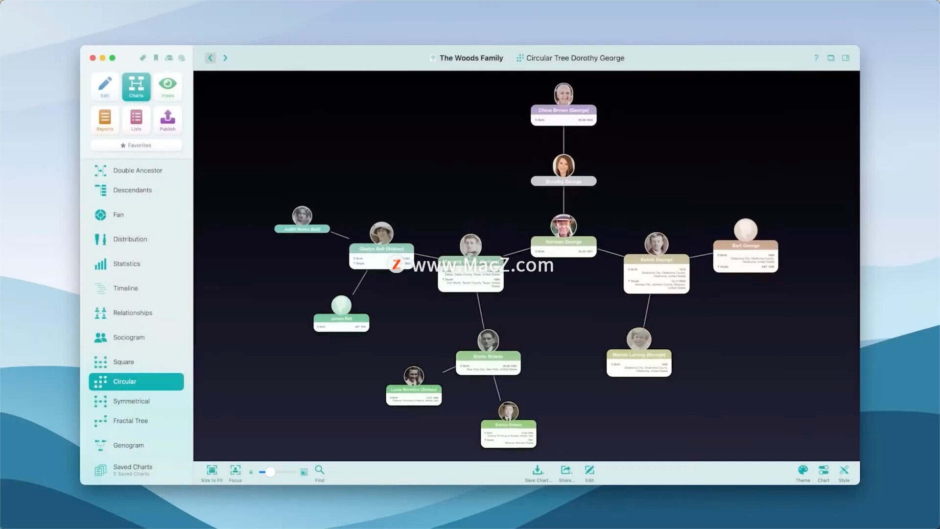Open Sociogram chart
940x529 pixels.
tap(136, 337)
